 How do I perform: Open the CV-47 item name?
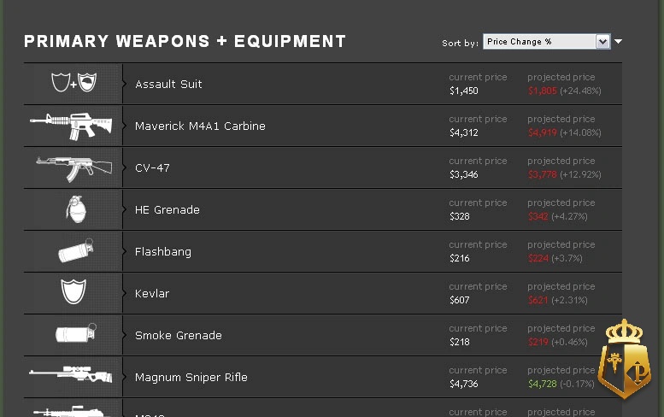[152, 168]
